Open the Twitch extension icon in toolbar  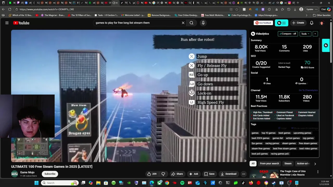pos(263,9)
